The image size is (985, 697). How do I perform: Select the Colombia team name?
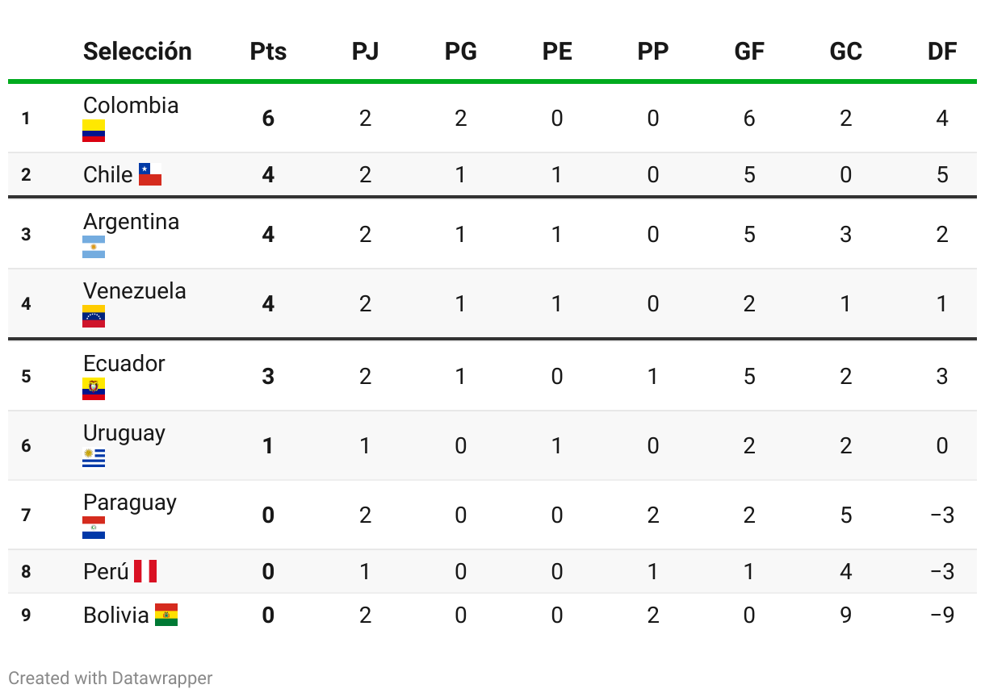pos(131,106)
